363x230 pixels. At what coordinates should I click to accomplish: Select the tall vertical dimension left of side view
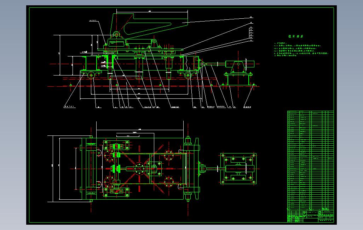60,55
